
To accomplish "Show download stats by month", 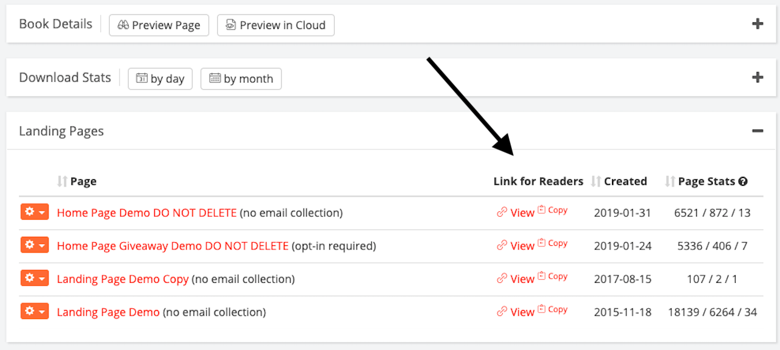I will [241, 79].
